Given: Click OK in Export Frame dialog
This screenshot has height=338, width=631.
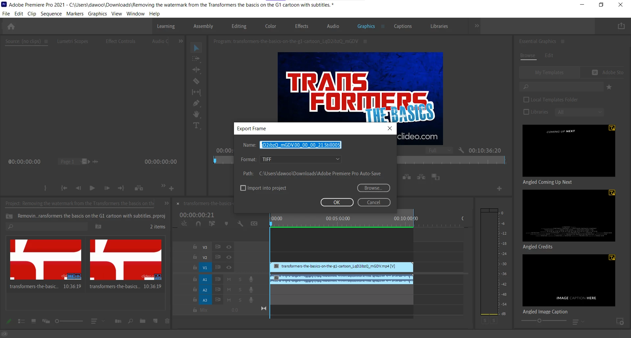Looking at the screenshot, I should 337,202.
